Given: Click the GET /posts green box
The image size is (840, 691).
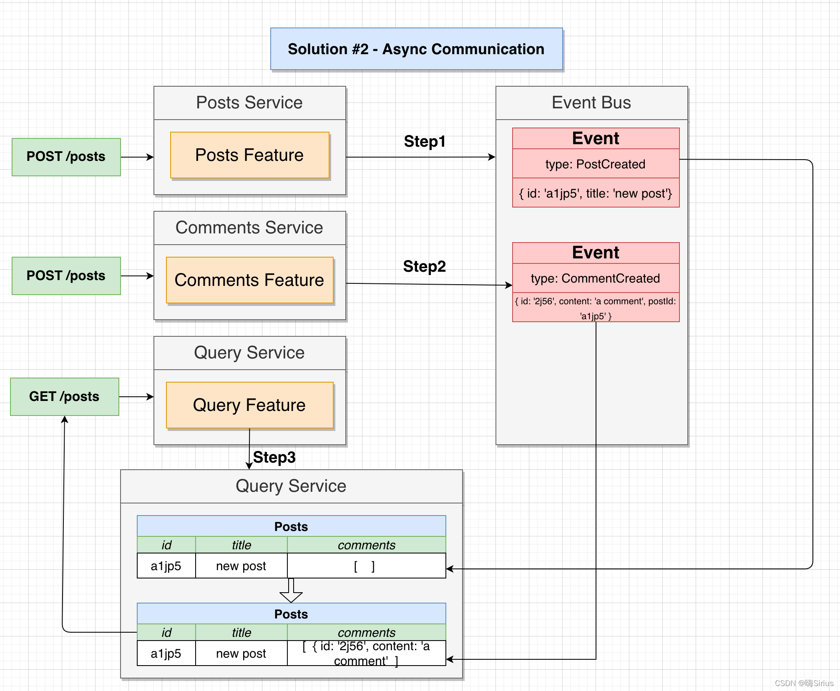Looking at the screenshot, I should (64, 396).
